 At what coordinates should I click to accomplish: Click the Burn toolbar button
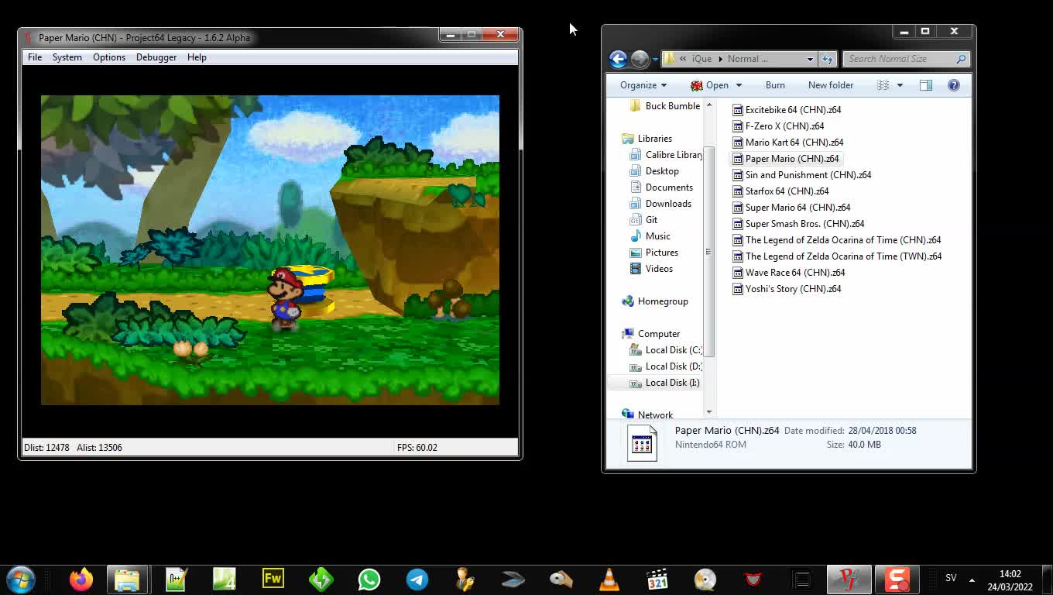tap(775, 85)
